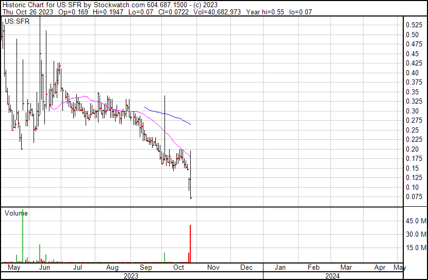Click the Jul month label

click(x=78, y=268)
